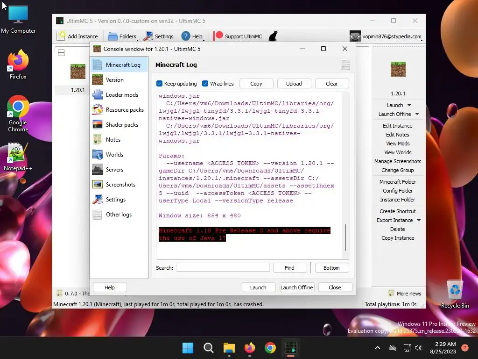The width and height of the screenshot is (478, 359).
Task: Click the Loader mods puzzle icon
Action: 97,94
